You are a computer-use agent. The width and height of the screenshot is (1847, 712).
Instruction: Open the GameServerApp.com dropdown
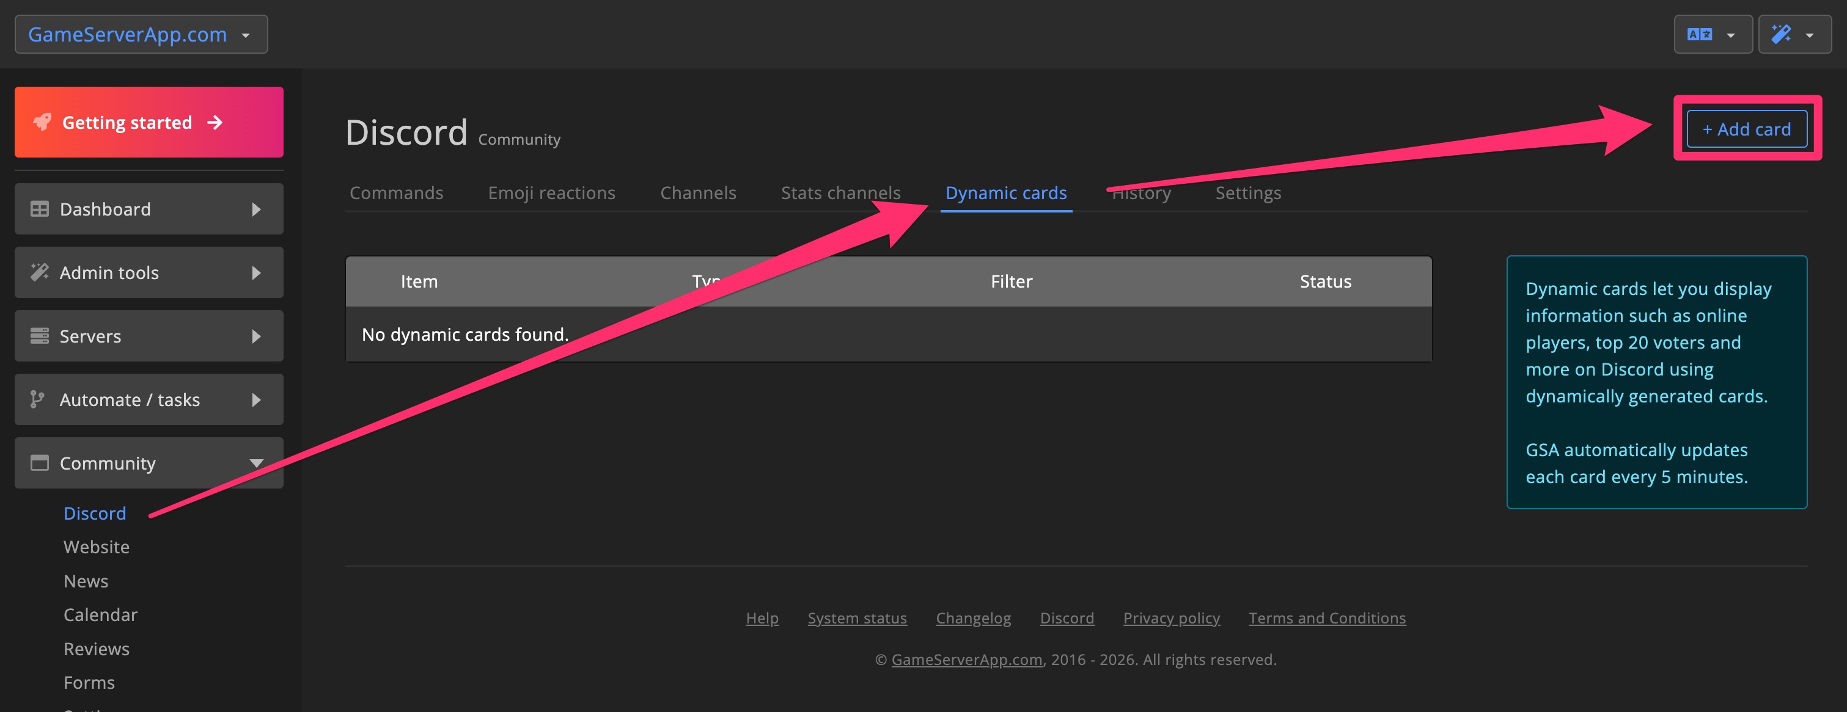point(141,34)
